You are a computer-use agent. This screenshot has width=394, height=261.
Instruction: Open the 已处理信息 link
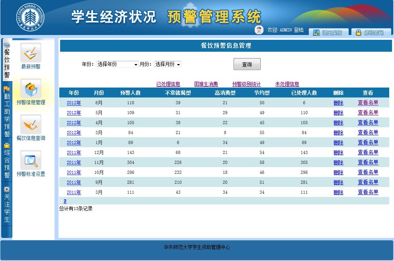tap(168, 84)
